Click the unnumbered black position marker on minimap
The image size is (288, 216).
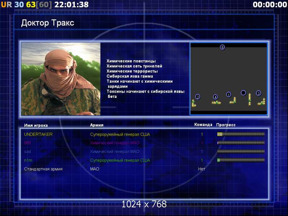243,93
